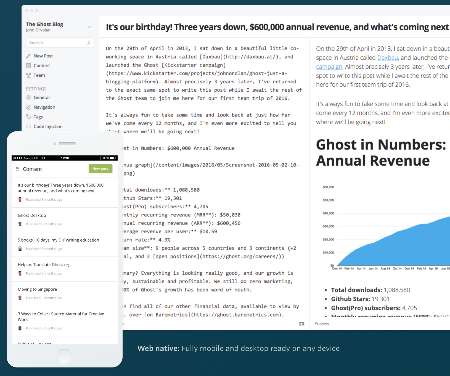
Task: Click the Team people icon
Action: point(28,75)
